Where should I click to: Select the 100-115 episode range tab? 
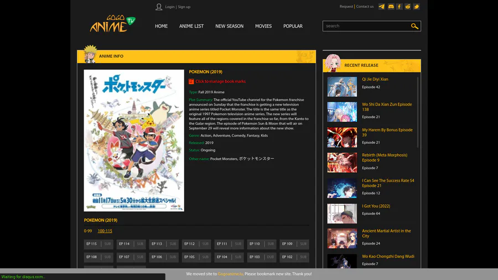[105, 231]
